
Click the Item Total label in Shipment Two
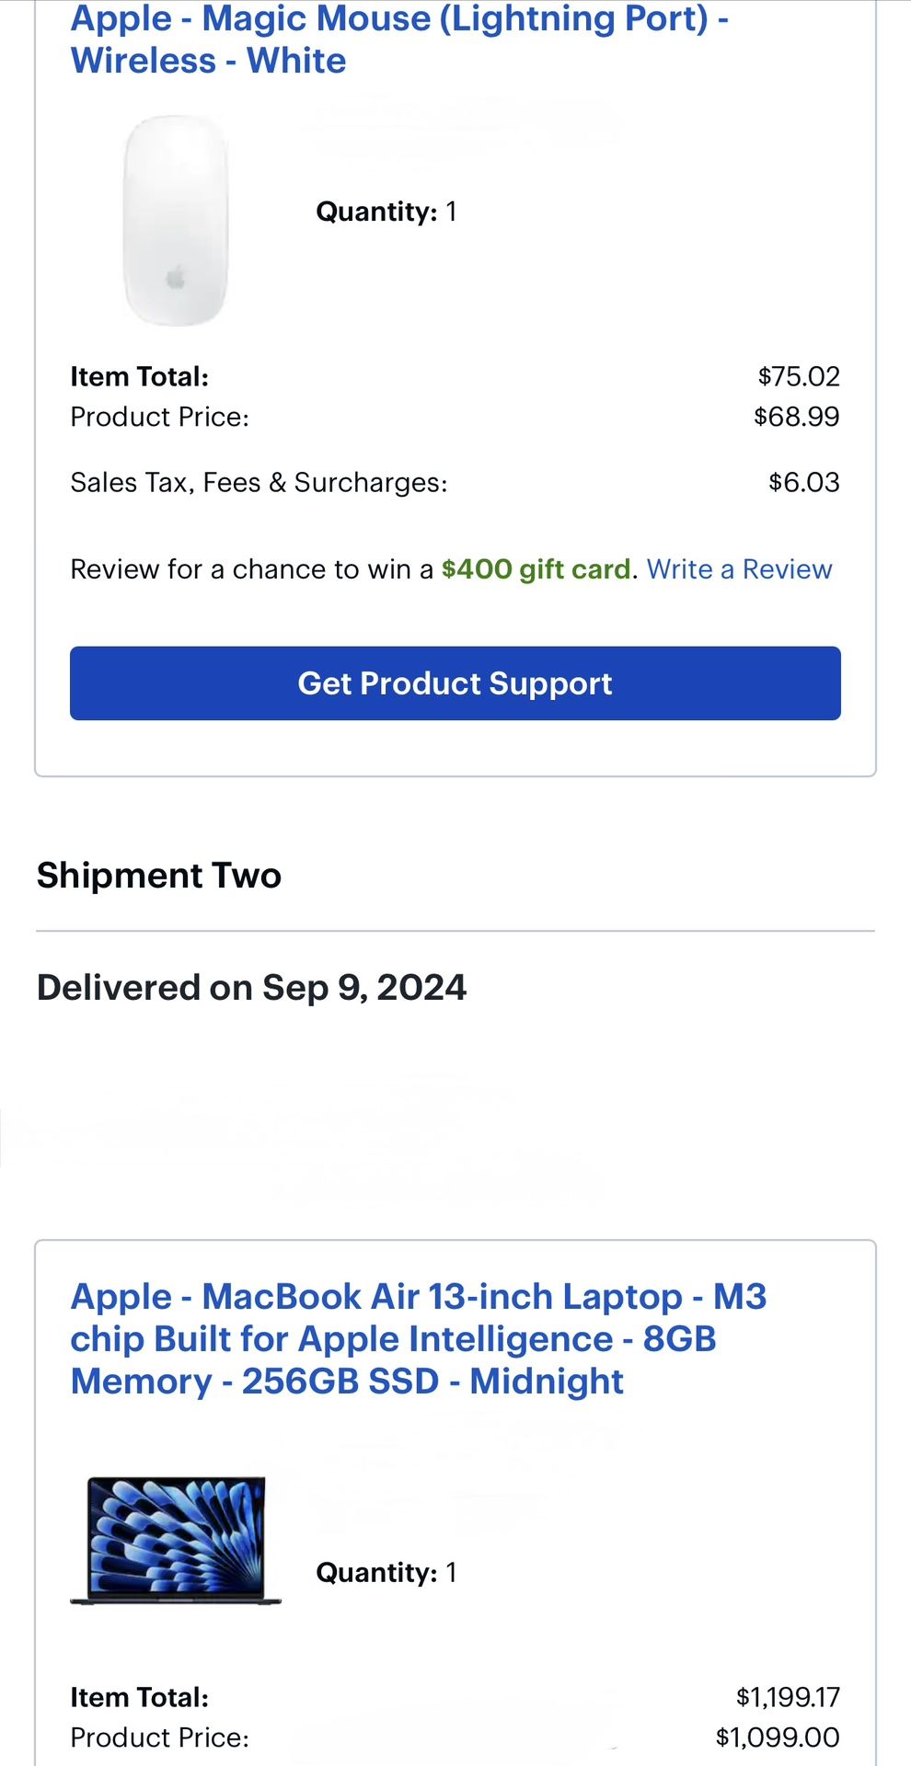point(139,1697)
